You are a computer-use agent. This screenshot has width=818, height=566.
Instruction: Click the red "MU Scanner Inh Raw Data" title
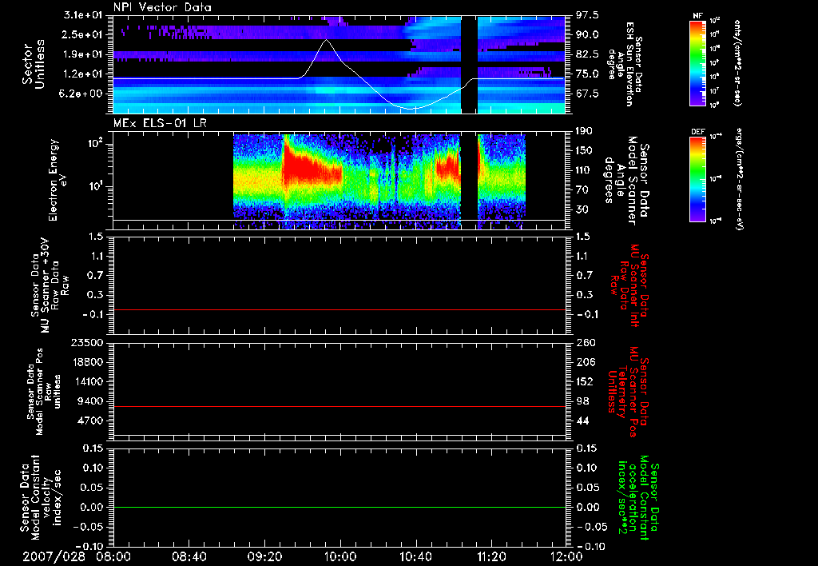[x=630, y=285]
